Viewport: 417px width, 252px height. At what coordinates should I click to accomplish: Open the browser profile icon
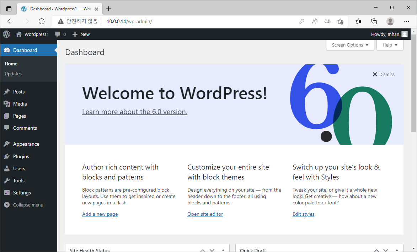coord(390,21)
